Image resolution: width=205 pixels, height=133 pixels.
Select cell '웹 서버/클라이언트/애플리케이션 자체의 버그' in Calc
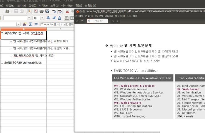pyautogui.click(x=24, y=43)
